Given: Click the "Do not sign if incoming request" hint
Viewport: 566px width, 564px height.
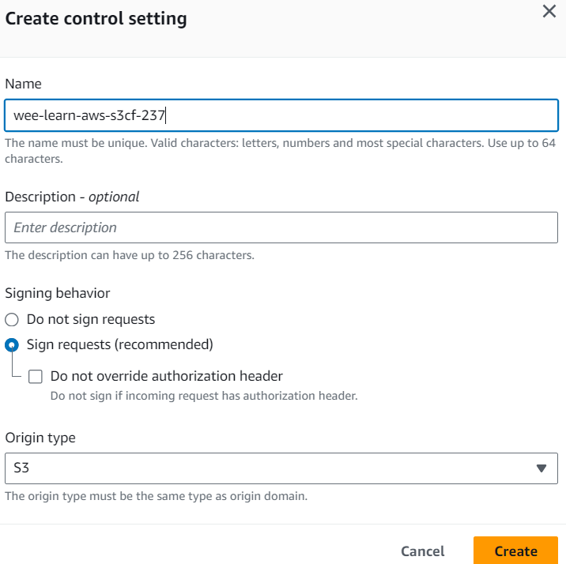Looking at the screenshot, I should tap(204, 396).
